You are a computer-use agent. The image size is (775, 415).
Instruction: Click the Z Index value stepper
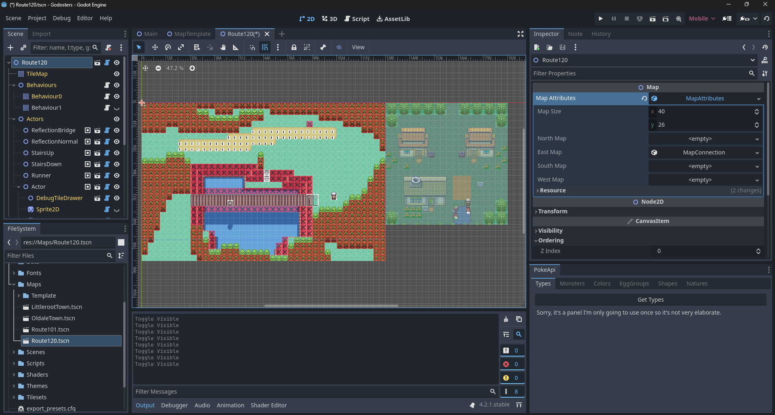pos(758,251)
